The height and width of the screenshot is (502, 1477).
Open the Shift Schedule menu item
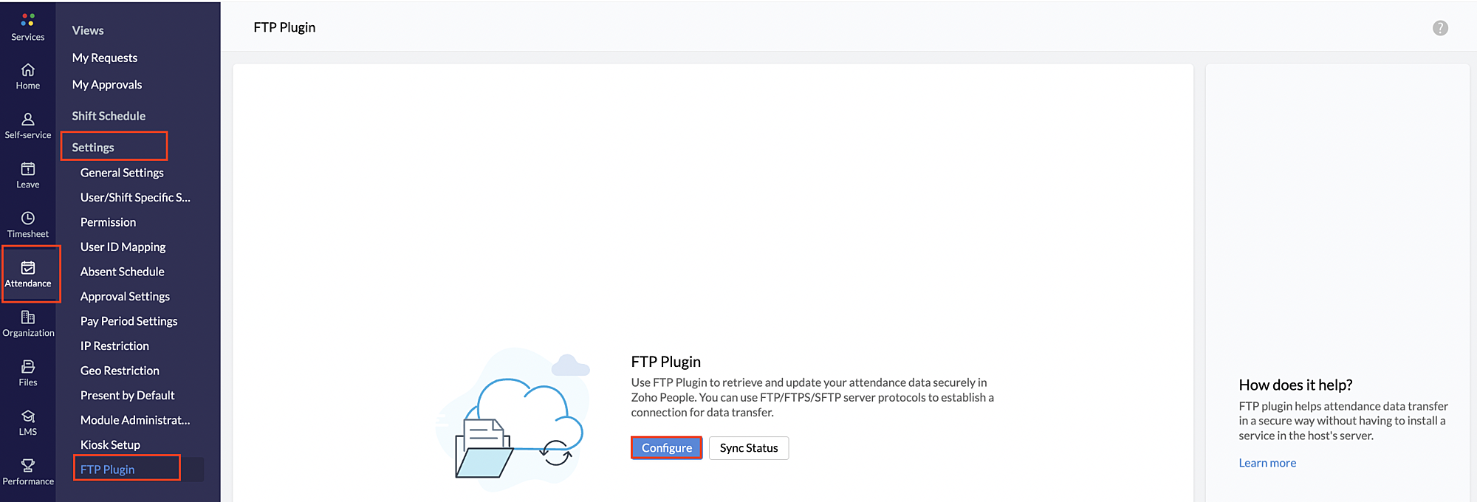tap(109, 116)
